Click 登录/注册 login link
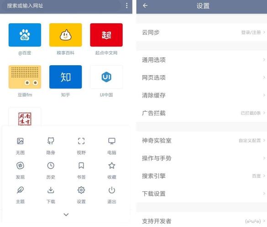The height and width of the screenshot is (227, 267). tap(251, 32)
